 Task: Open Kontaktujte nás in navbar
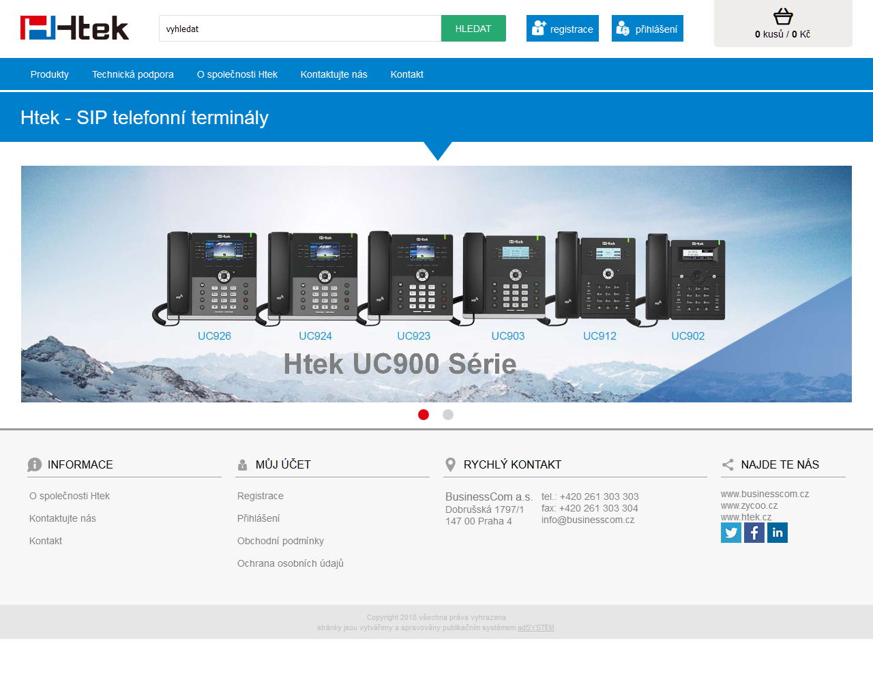[334, 74]
